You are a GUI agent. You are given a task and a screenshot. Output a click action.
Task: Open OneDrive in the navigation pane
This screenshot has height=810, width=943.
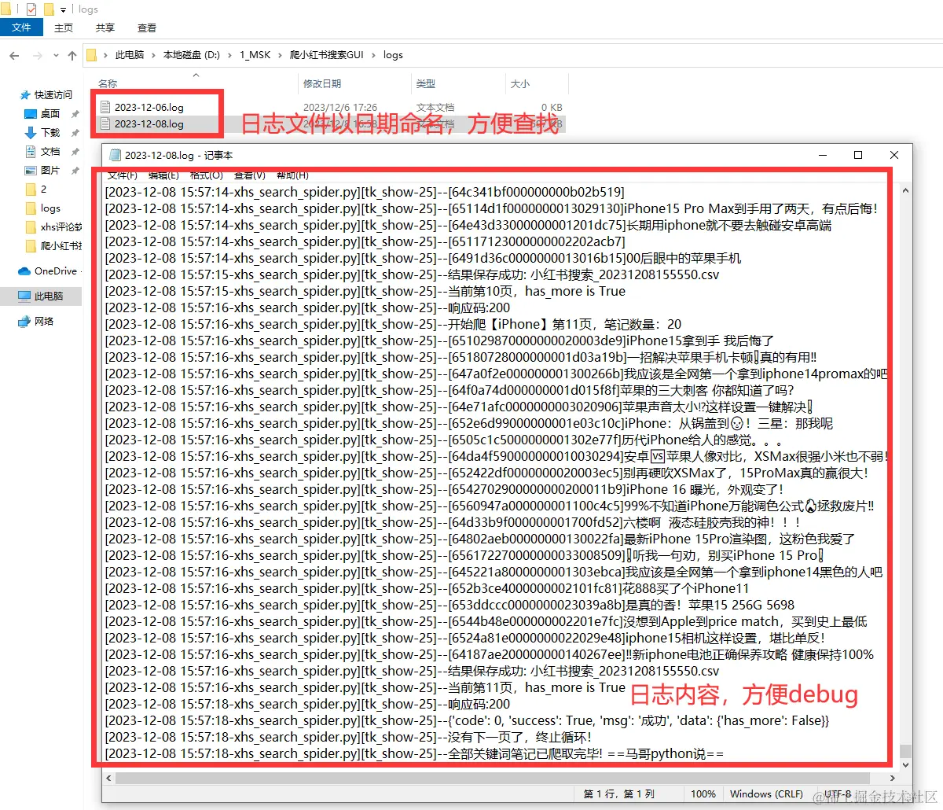coord(56,271)
